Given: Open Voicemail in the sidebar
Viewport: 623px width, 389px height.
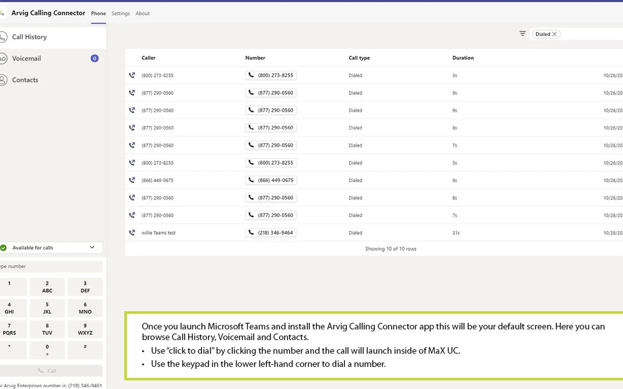Looking at the screenshot, I should pyautogui.click(x=53, y=58).
